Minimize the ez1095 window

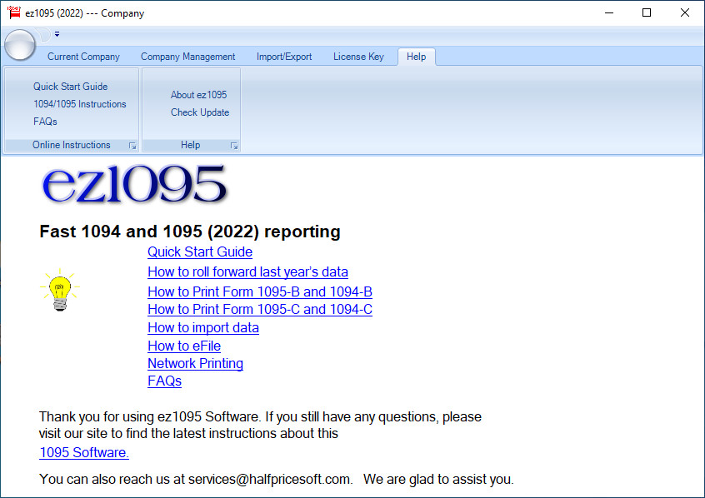click(x=609, y=12)
